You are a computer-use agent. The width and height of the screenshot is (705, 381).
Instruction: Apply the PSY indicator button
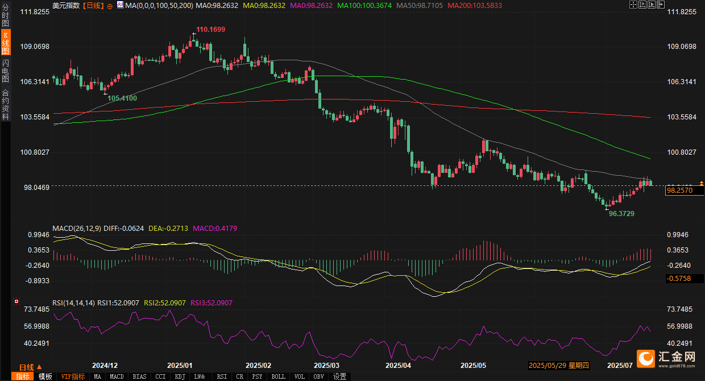coord(257,376)
